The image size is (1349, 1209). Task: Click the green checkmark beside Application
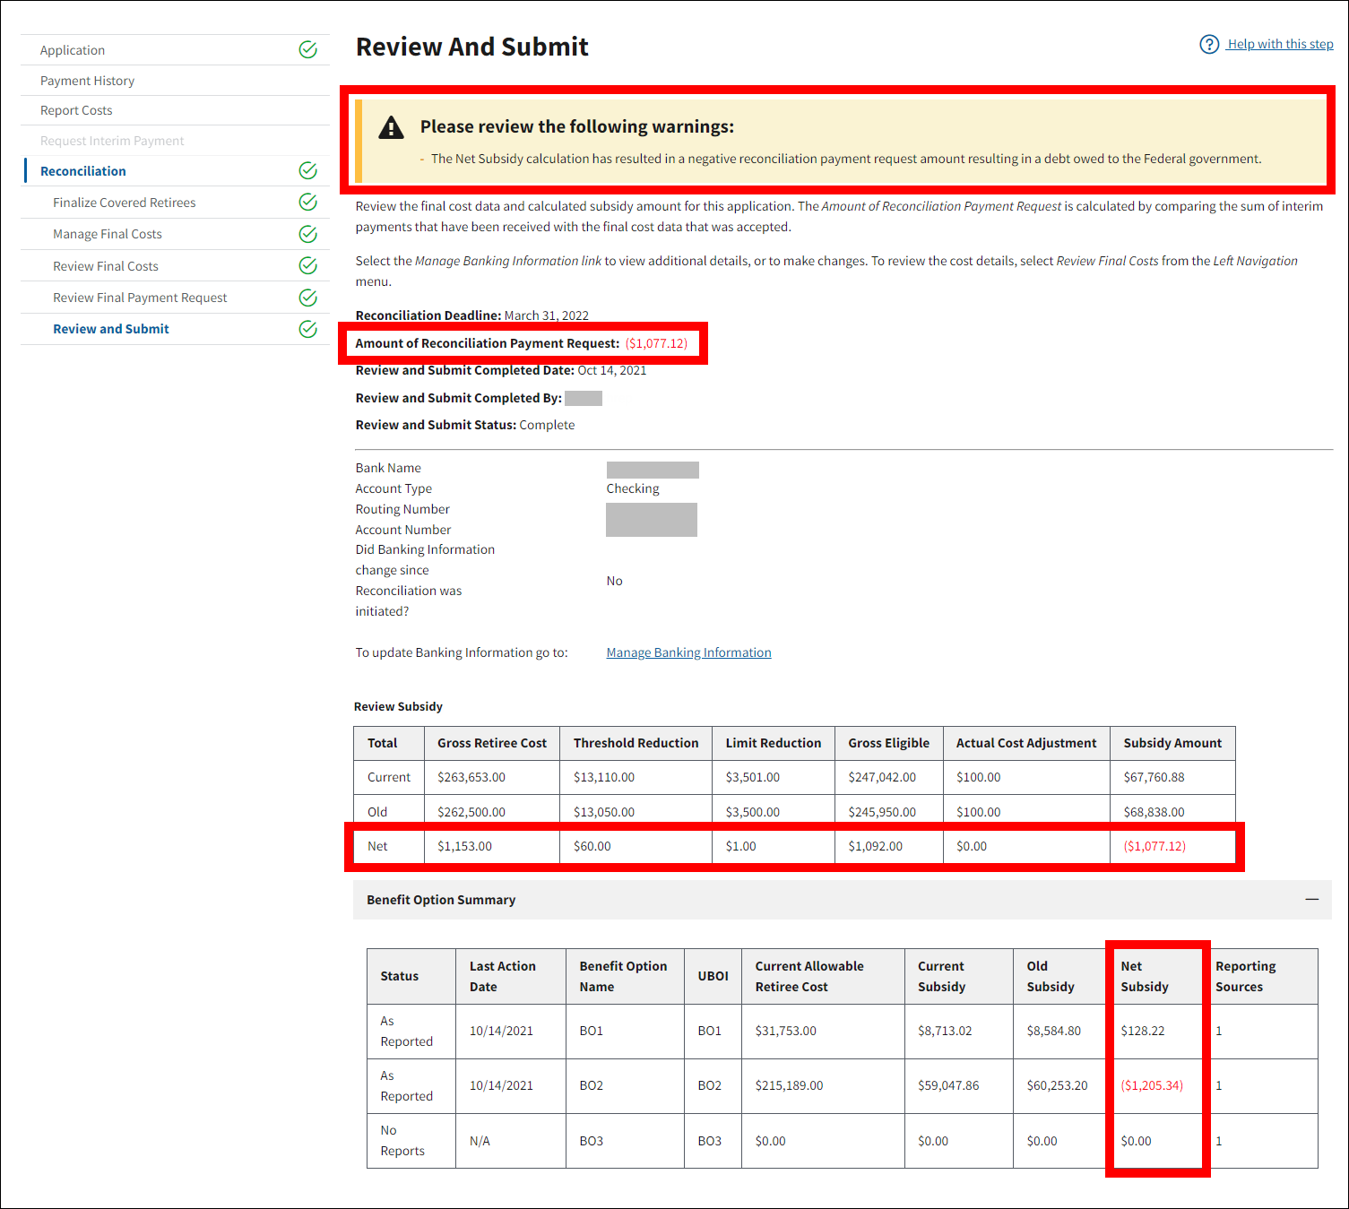point(307,50)
